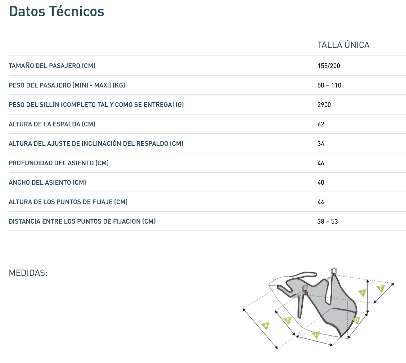Click the green triangle marker C
406x363 pixels.
(x=316, y=335)
